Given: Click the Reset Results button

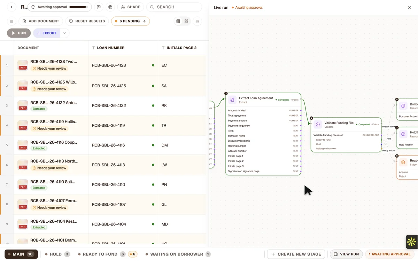Looking at the screenshot, I should 87,21.
